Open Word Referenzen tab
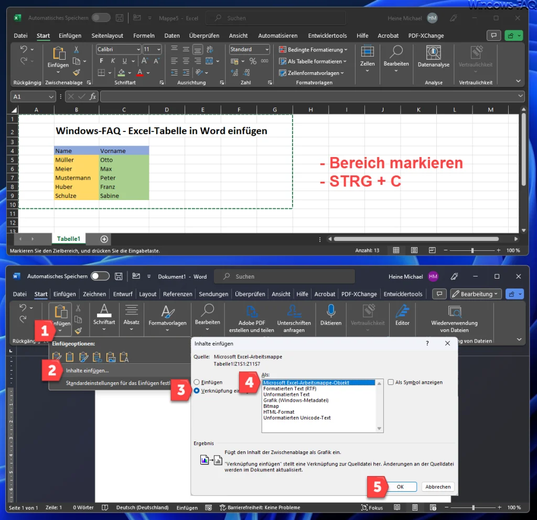 point(178,294)
